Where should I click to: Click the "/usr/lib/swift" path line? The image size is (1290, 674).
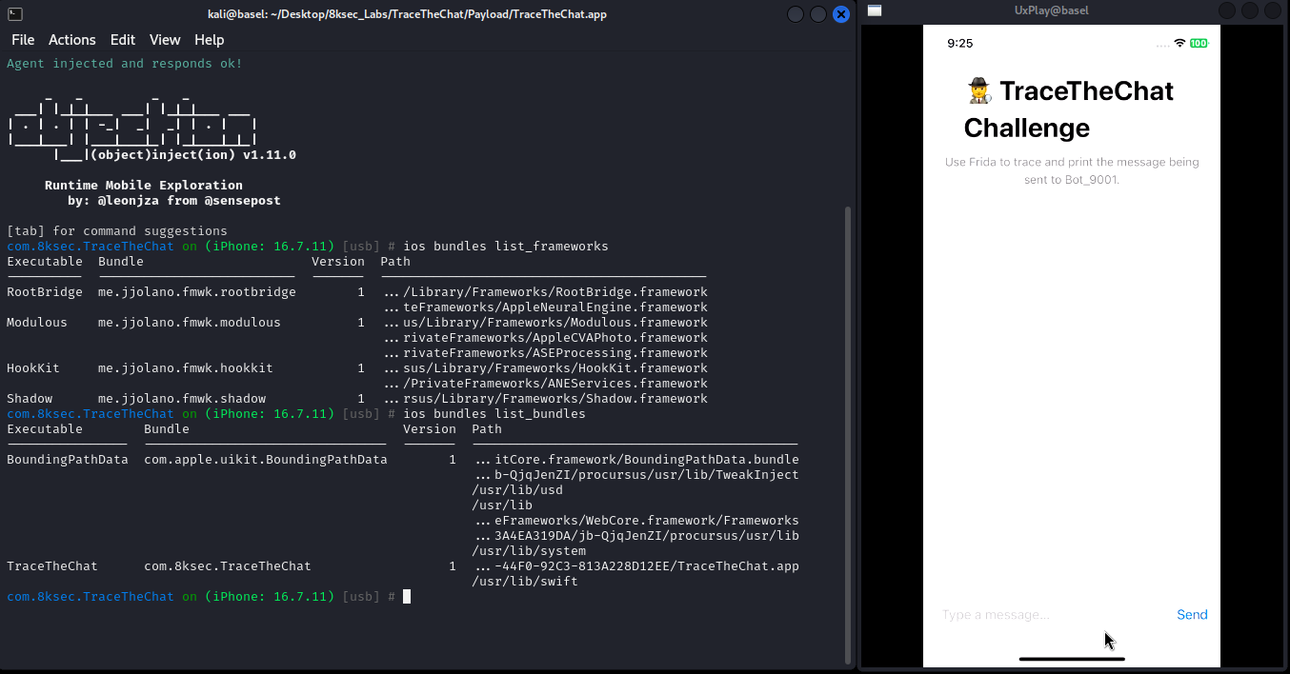(525, 582)
